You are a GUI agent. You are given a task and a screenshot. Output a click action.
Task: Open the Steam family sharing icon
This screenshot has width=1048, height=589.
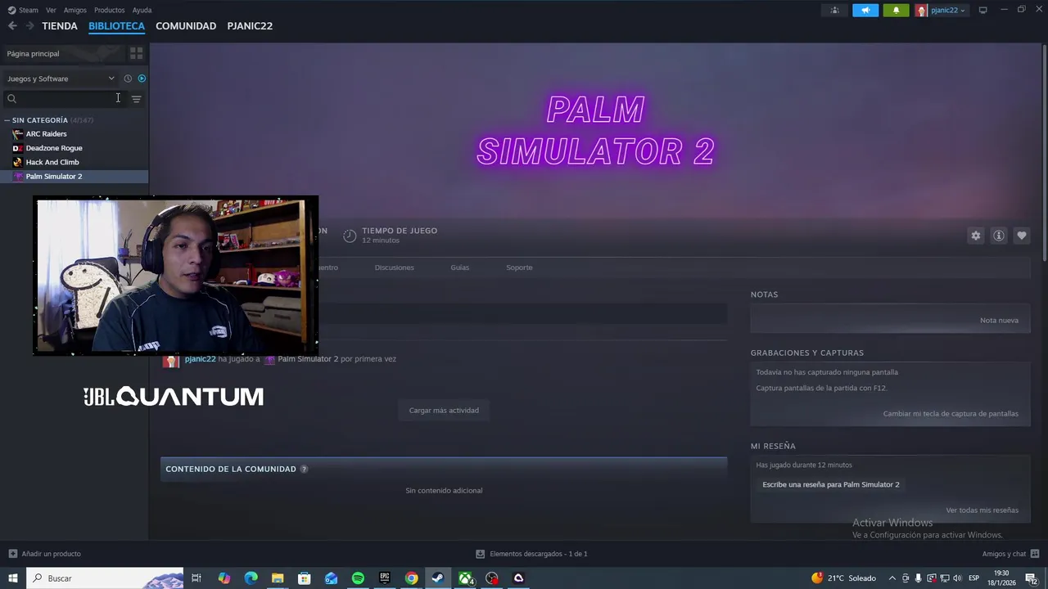(835, 11)
